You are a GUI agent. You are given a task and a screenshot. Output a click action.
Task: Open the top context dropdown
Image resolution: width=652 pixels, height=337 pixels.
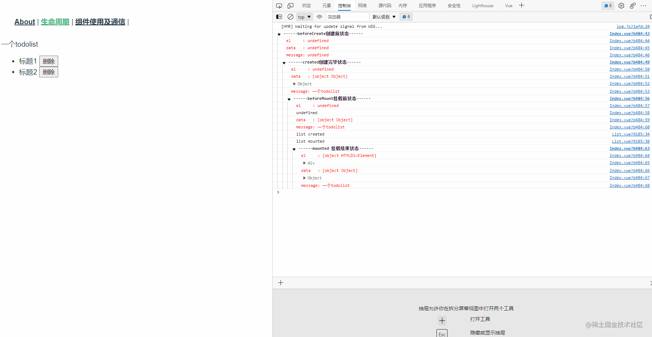pyautogui.click(x=304, y=17)
